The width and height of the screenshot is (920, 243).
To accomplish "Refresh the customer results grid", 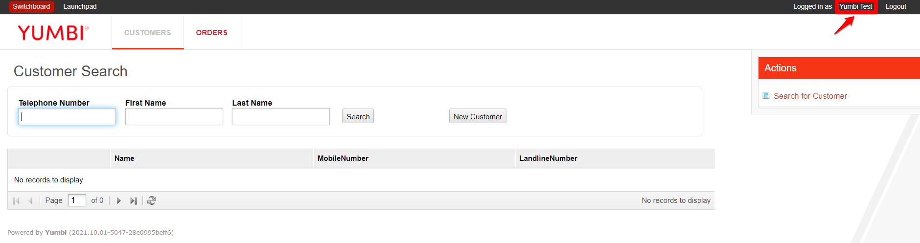I will [152, 200].
